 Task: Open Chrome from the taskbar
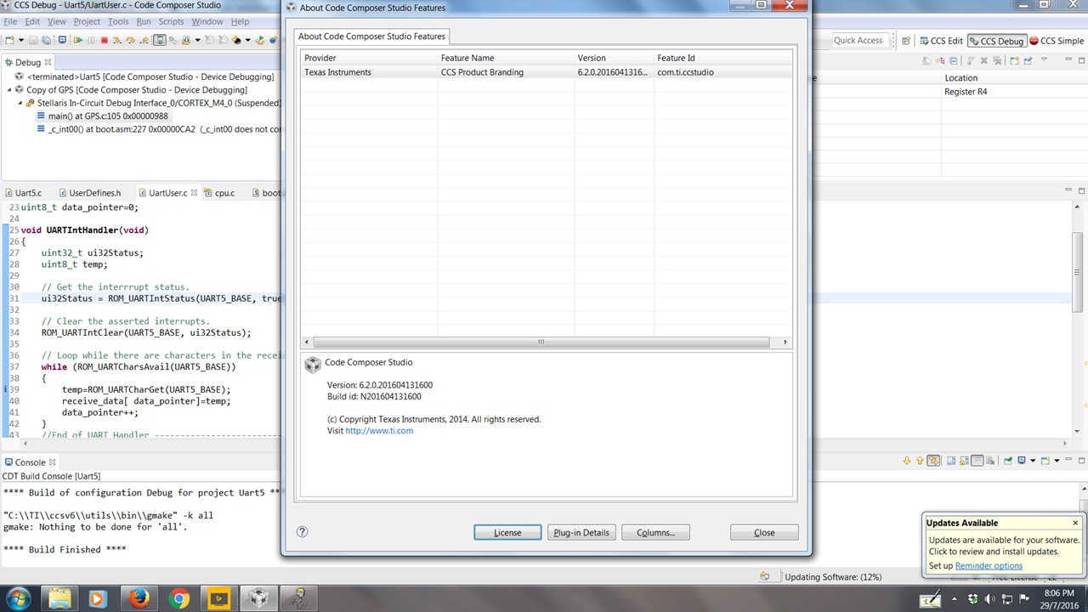click(x=178, y=598)
